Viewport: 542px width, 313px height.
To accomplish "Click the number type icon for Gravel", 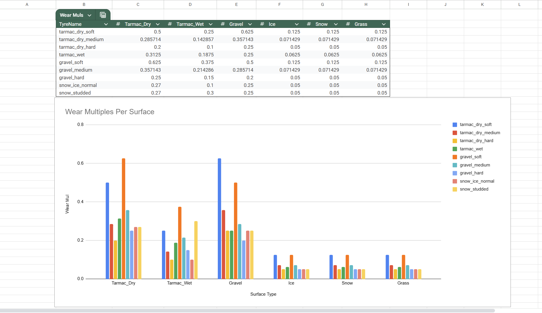I will click(x=223, y=24).
